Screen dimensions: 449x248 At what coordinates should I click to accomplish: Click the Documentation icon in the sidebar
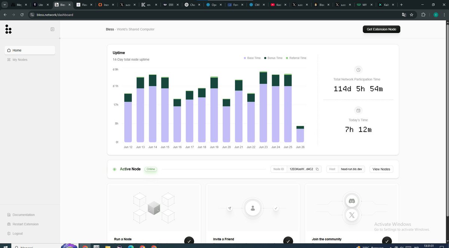(9, 215)
